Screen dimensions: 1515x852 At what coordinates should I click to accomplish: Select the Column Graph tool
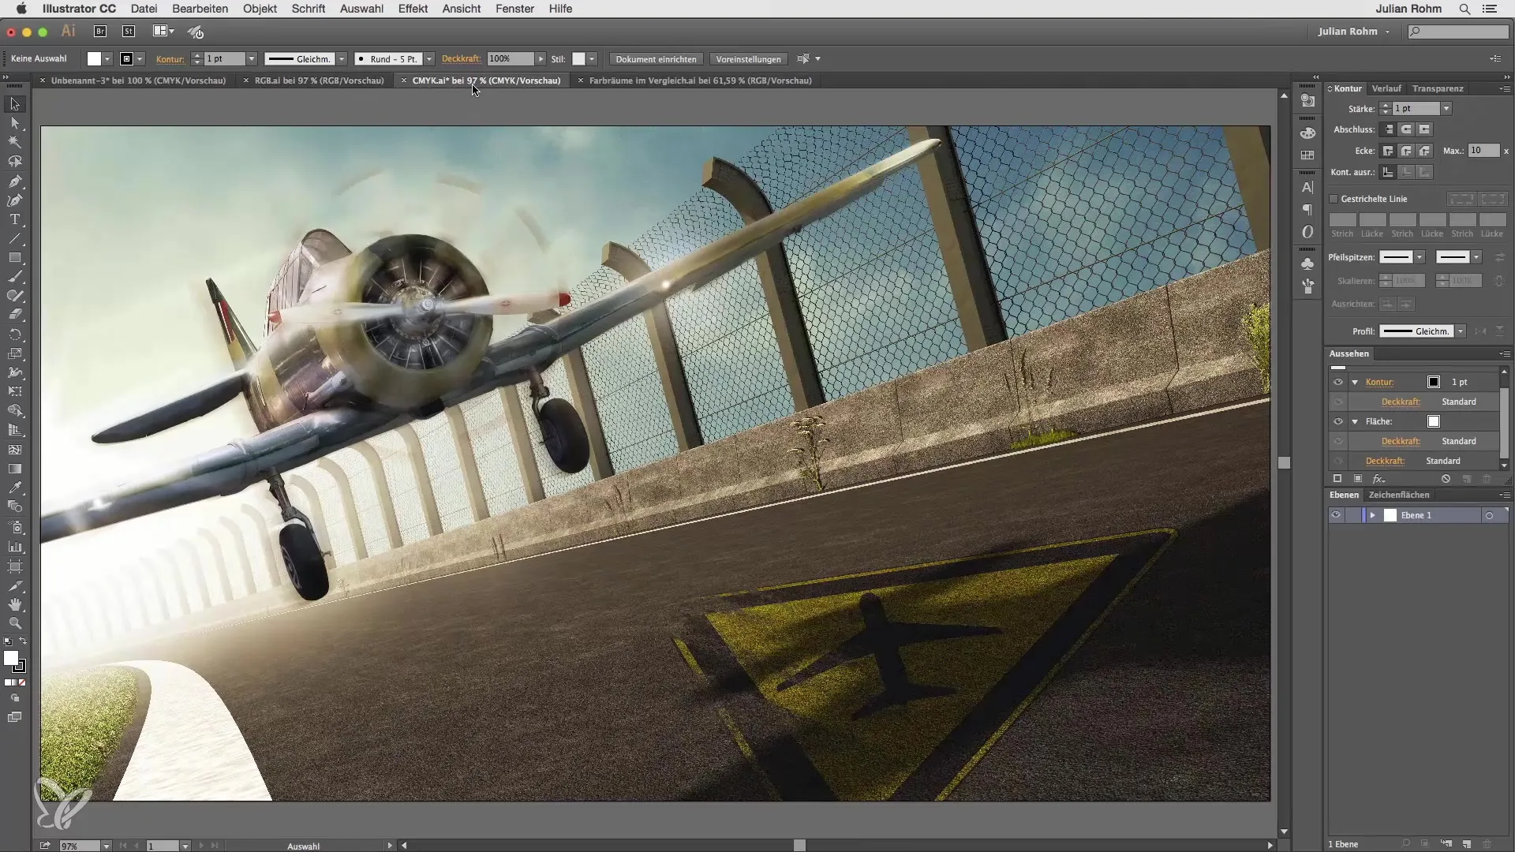pyautogui.click(x=15, y=547)
